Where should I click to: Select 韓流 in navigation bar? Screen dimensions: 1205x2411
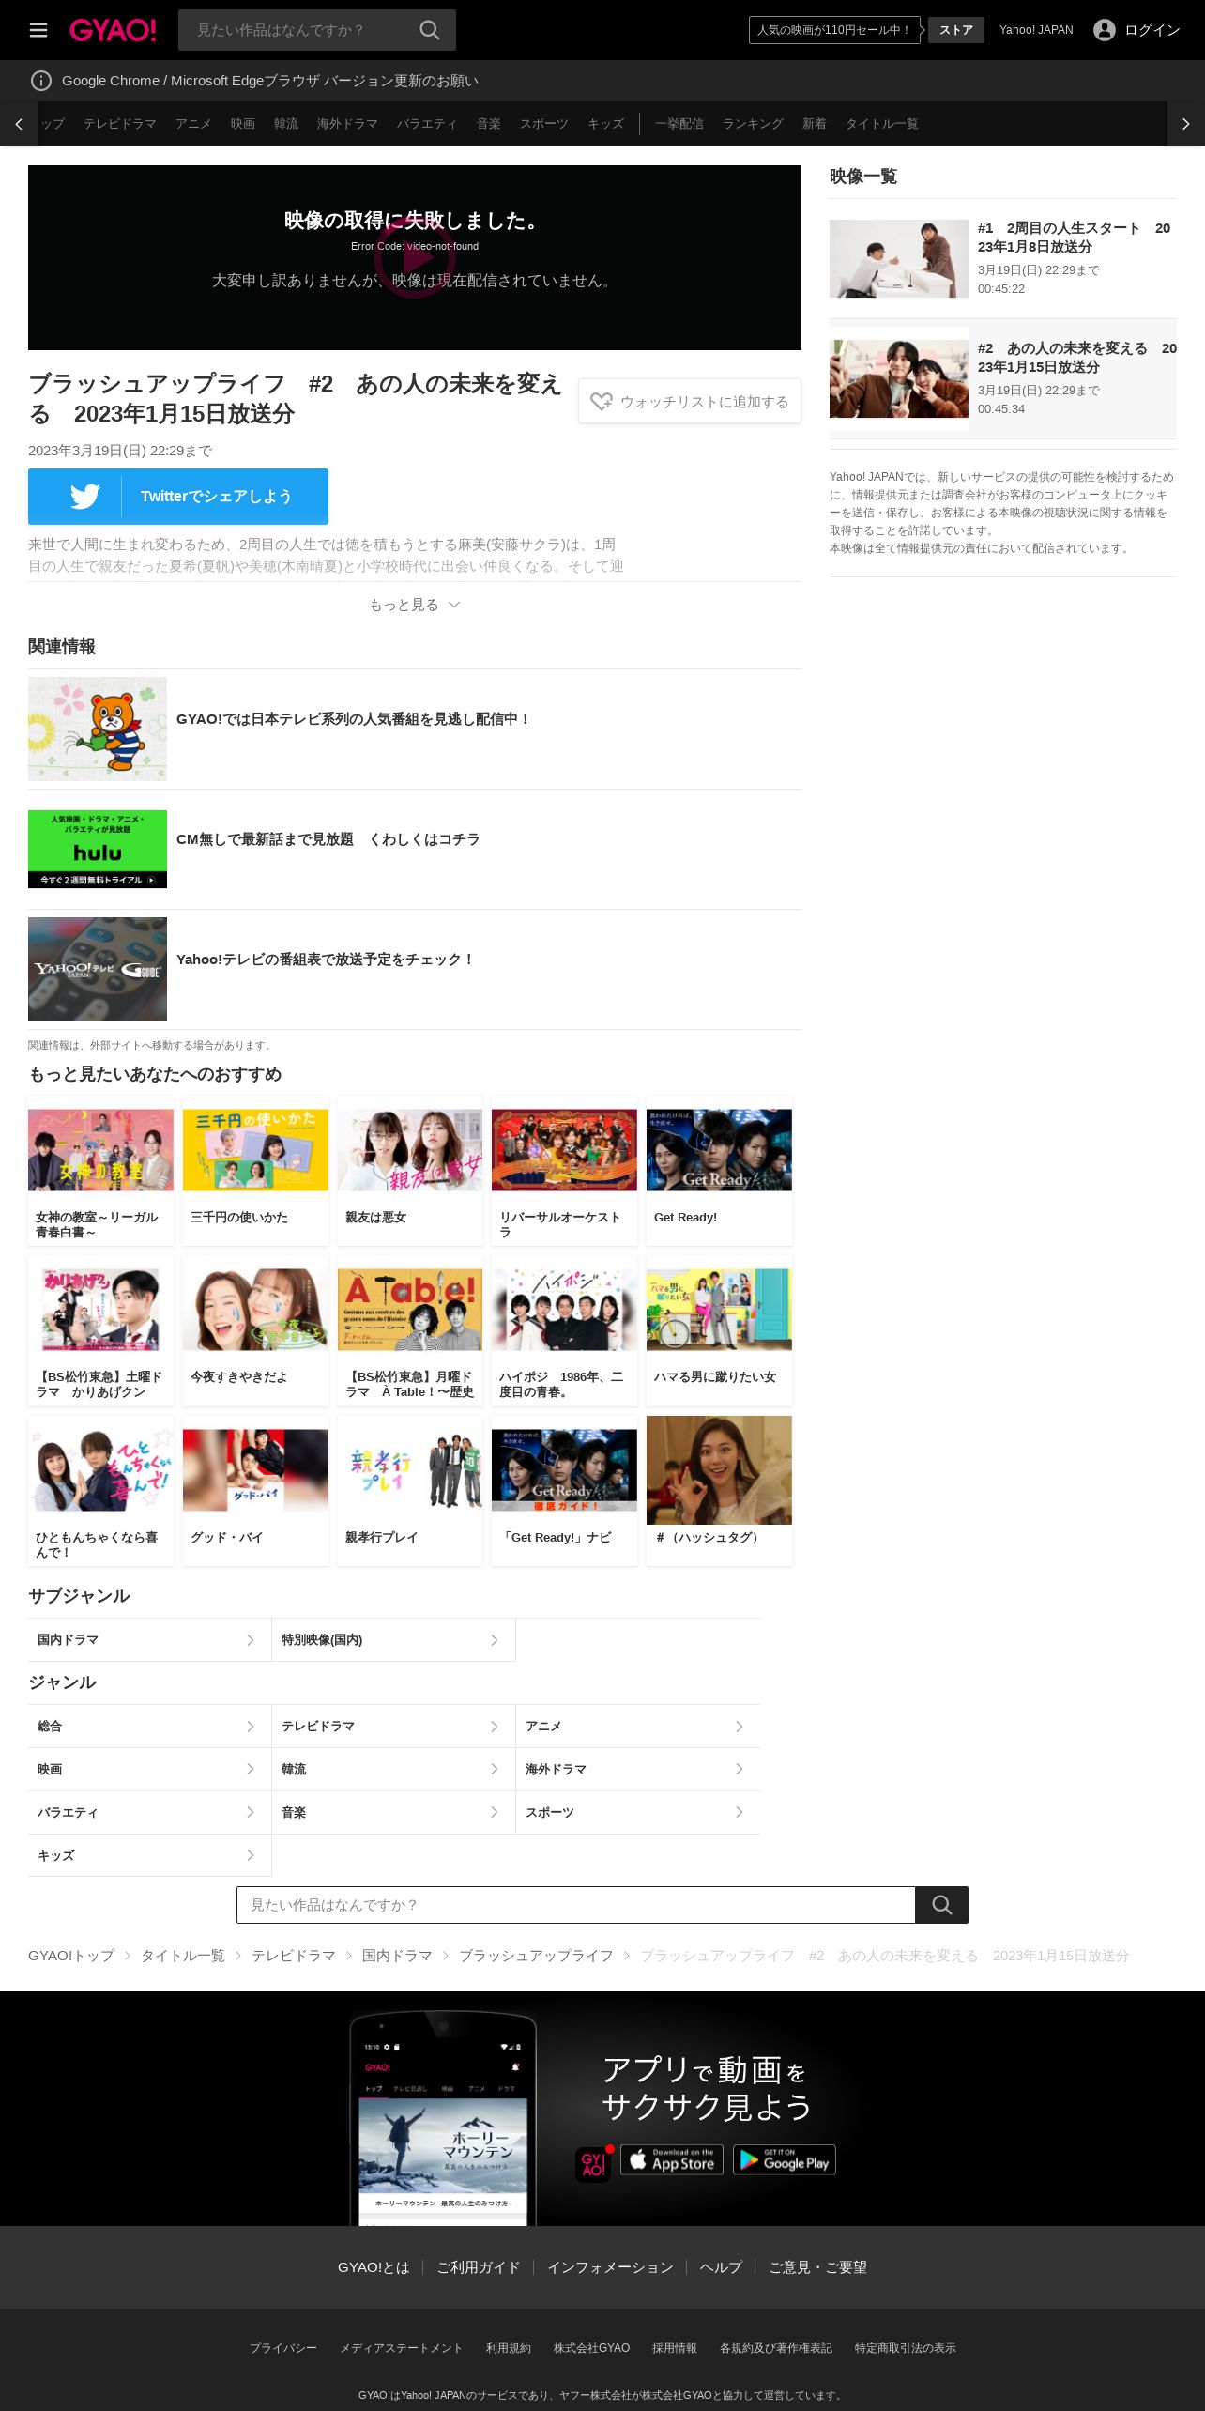click(286, 124)
